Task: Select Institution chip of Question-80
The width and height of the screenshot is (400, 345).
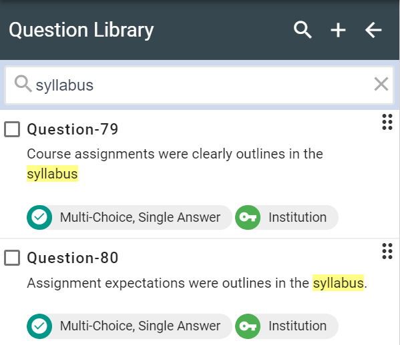Action: point(286,326)
